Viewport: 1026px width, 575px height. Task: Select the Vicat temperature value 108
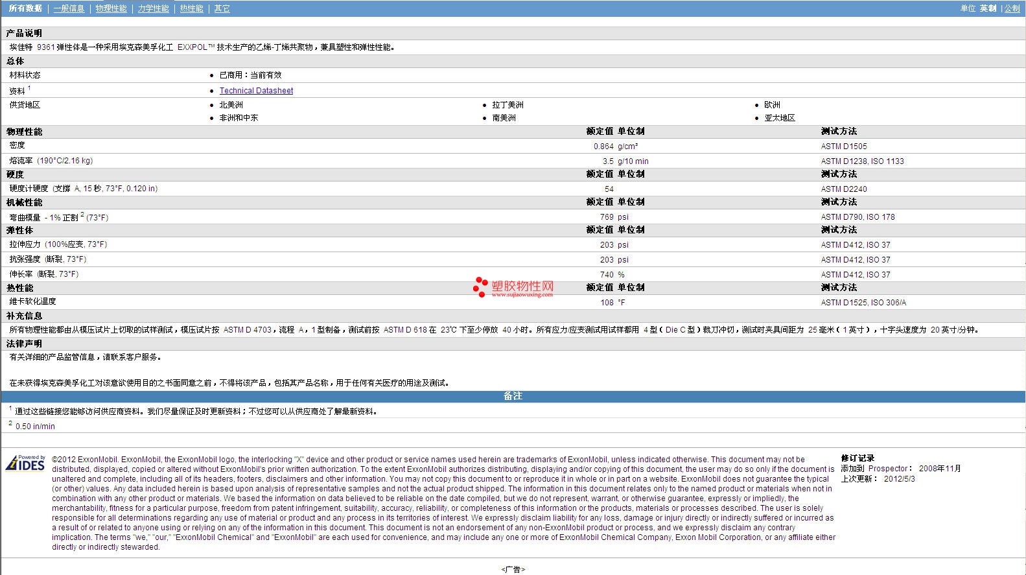click(x=607, y=303)
